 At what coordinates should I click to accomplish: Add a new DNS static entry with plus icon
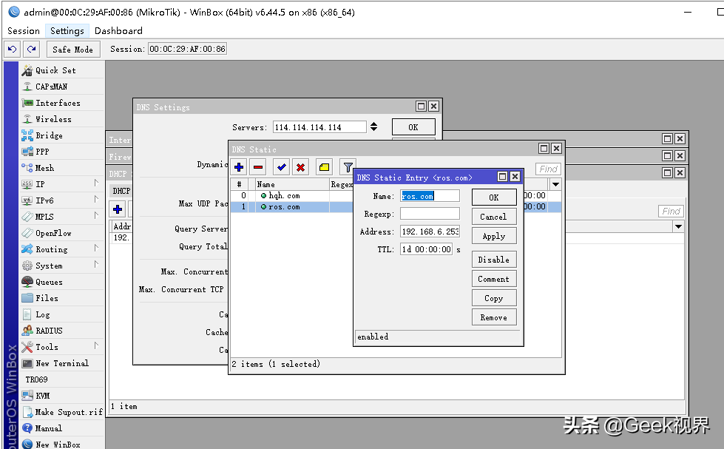point(239,167)
